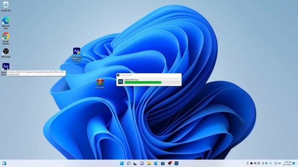The height and width of the screenshot is (167, 298).
Task: Open taskbar Search
Action: (129, 163)
